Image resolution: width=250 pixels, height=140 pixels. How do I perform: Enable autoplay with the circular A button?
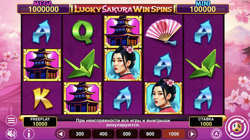tap(216, 134)
